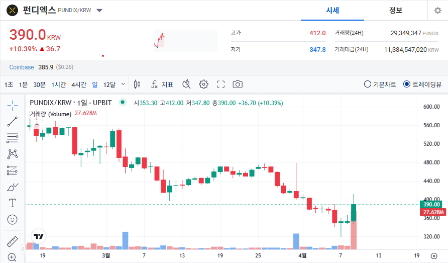The image size is (448, 263).
Task: Click the +10.39% change percentage
Action: (x=23, y=49)
